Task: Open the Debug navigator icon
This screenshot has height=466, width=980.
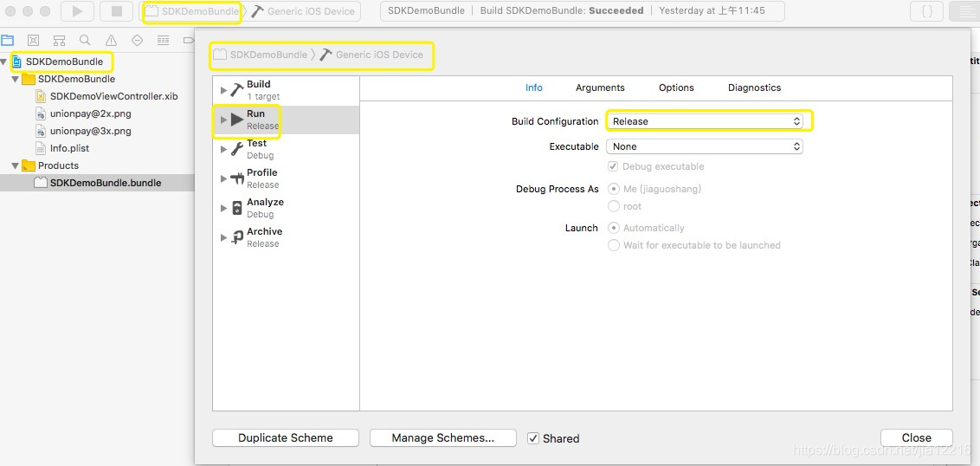Action: [163, 41]
